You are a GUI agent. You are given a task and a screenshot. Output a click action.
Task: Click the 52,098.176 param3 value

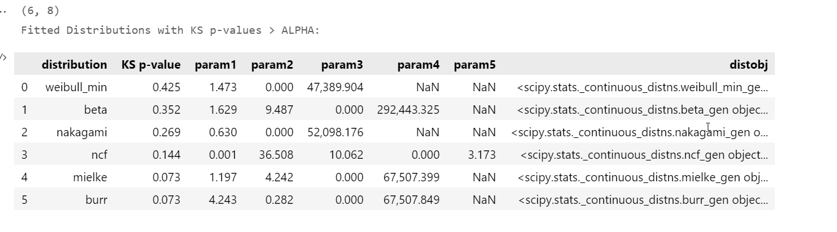(335, 132)
